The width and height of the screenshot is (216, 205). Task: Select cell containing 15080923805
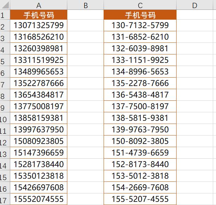click(x=38, y=141)
